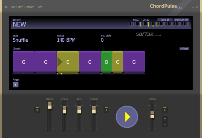Toggle the precount off setting
Image resolution: width=202 pixels, height=138 pixels.
tap(181, 20)
